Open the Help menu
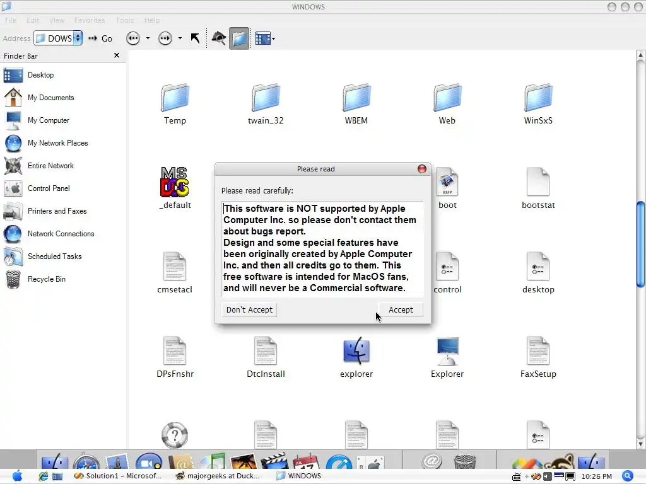This screenshot has height=484, width=646. (151, 20)
